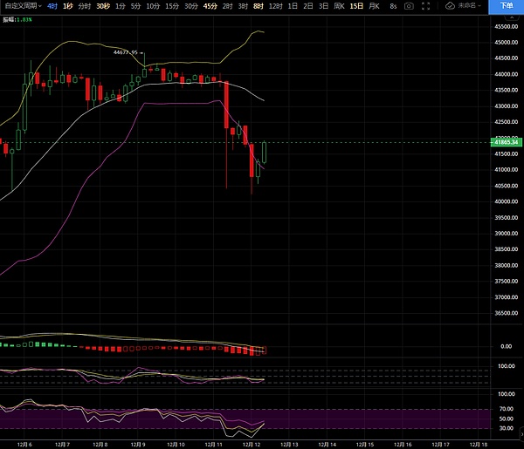This screenshot has height=449, width=524.
Task: Choose the 45分 interval
Action: point(210,6)
